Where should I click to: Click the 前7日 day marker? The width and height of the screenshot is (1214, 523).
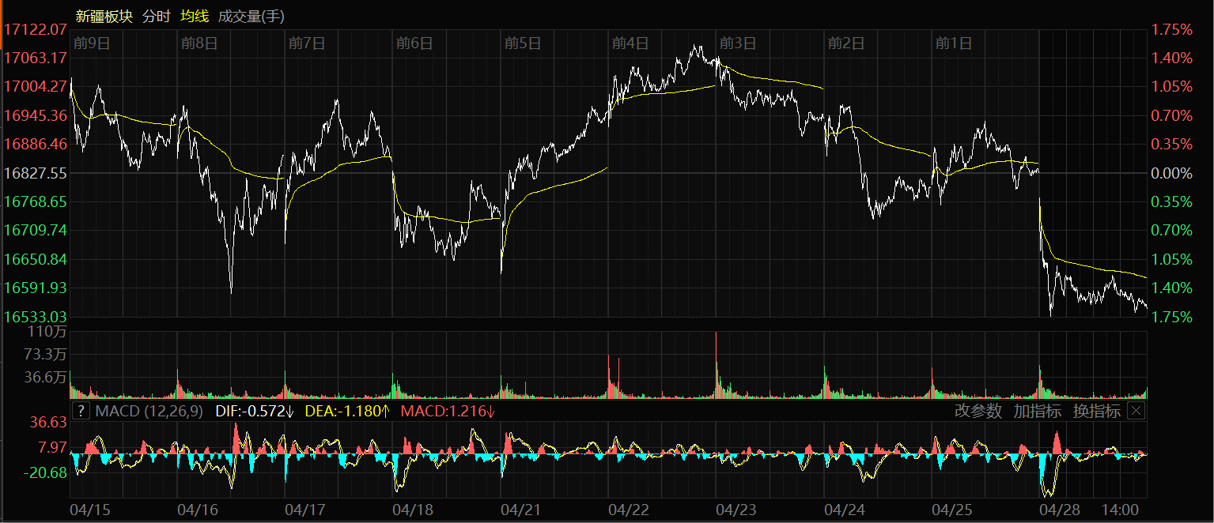click(307, 43)
